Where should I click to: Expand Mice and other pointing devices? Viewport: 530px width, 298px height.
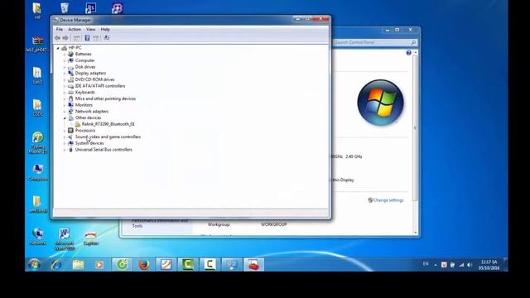click(65, 99)
